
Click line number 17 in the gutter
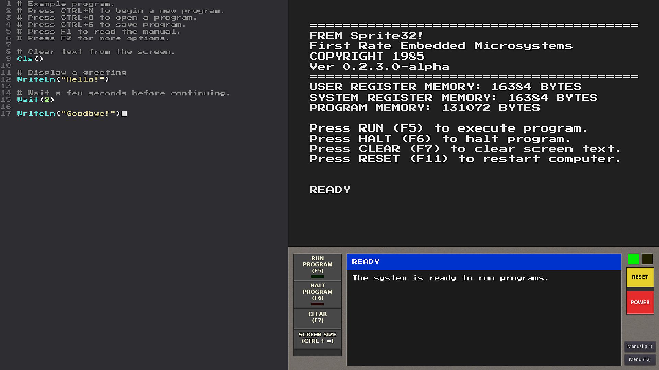coord(6,113)
